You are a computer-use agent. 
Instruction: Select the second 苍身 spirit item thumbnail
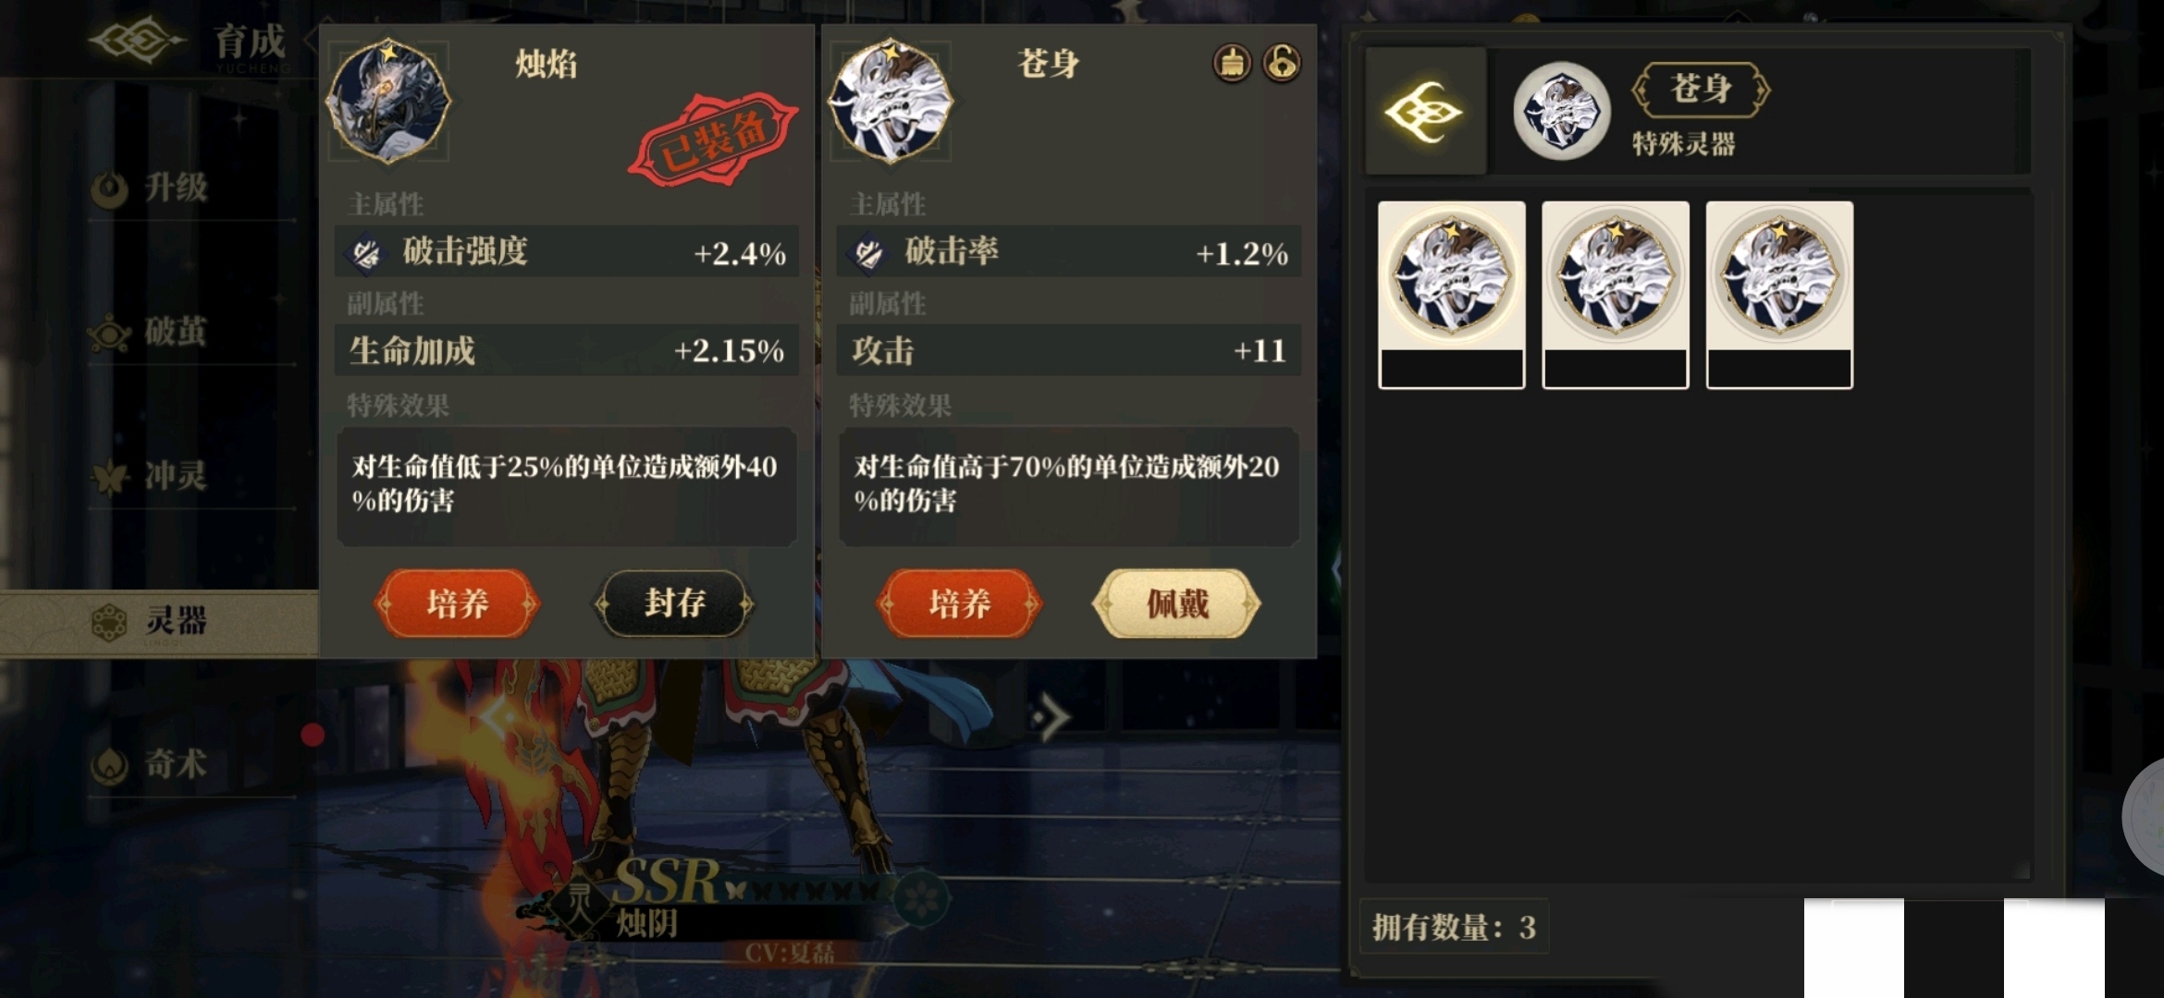[1616, 295]
